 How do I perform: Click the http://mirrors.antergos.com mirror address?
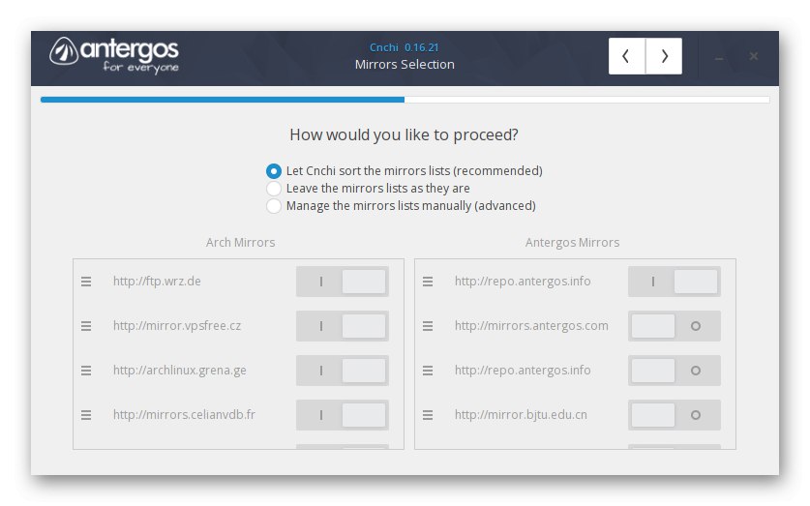pyautogui.click(x=531, y=326)
